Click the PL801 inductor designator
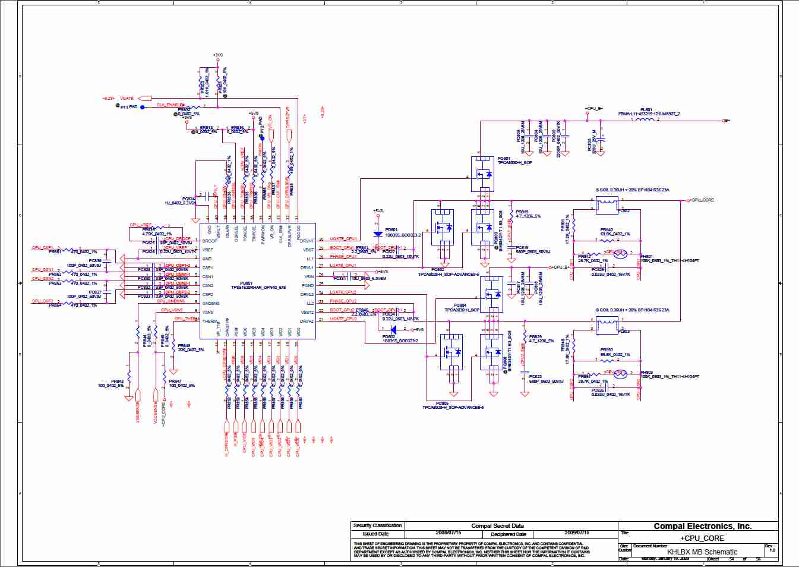The image size is (799, 567). (x=646, y=110)
